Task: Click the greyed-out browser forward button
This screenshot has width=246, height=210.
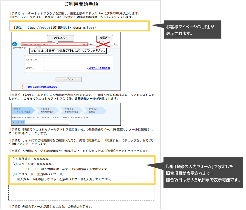Action: coord(19,44)
